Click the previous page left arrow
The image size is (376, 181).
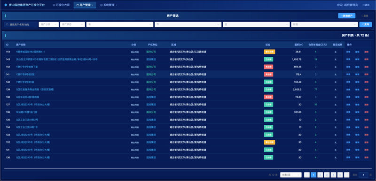[x=307, y=175]
